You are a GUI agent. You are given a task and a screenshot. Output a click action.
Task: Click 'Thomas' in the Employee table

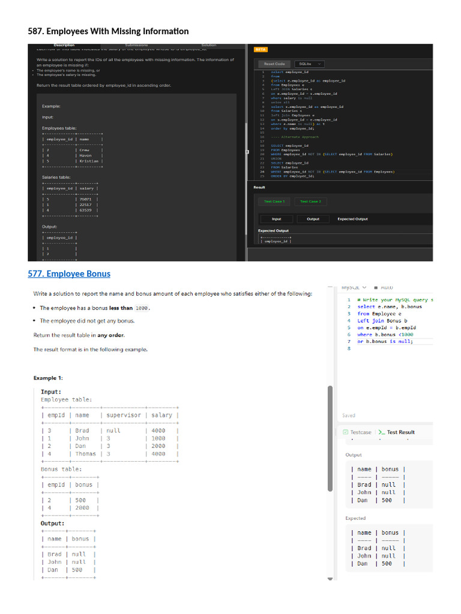tap(85, 454)
